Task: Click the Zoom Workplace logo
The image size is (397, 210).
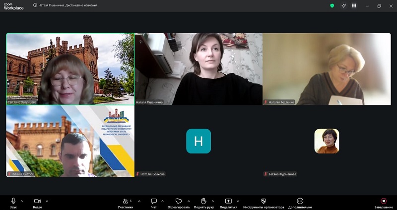Action: [x=13, y=5]
